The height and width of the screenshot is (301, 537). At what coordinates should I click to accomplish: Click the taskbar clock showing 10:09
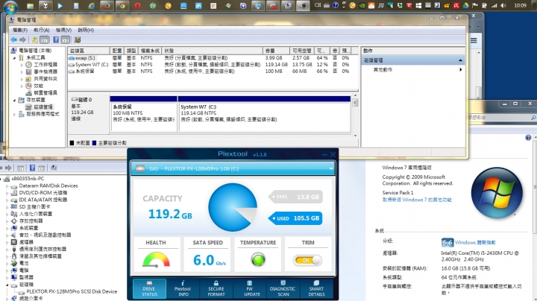[x=521, y=5]
